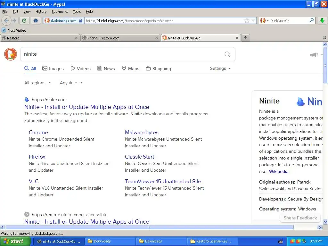
Task: Open the VLC sitelink
Action: [x=34, y=181]
